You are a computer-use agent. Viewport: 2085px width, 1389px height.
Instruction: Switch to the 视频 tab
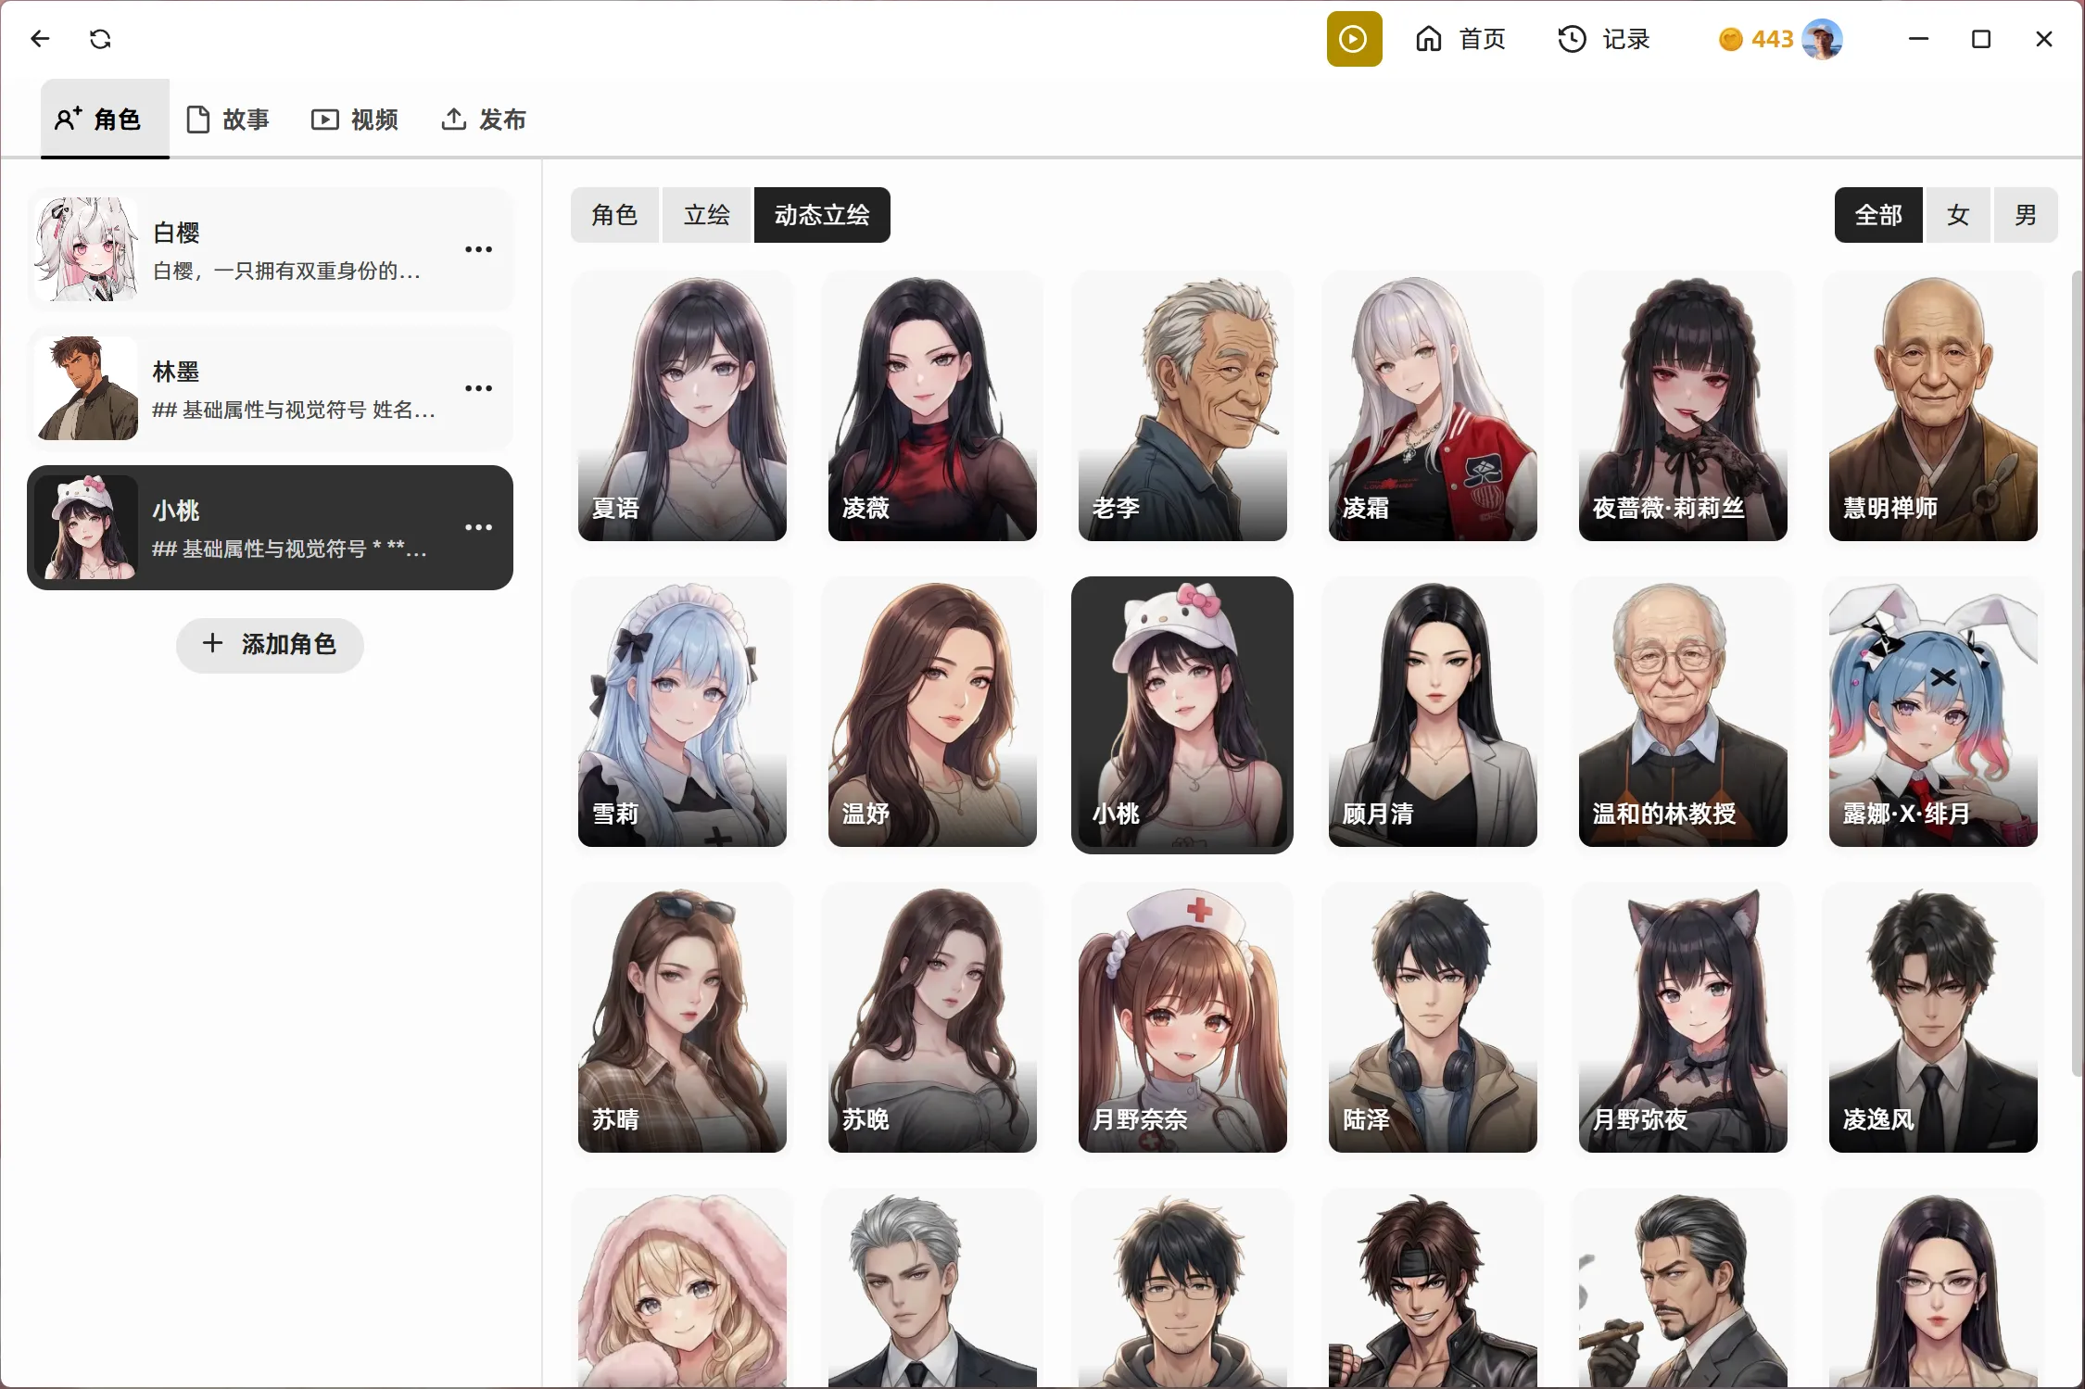pos(355,120)
